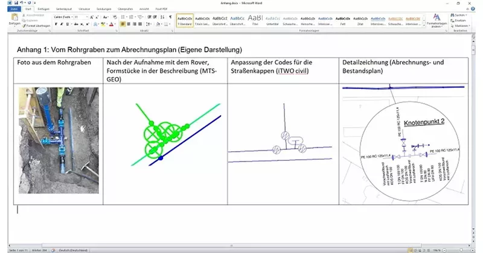This screenshot has height=253, width=483.
Task: Sort selected text alphabetically
Action: click(x=162, y=17)
